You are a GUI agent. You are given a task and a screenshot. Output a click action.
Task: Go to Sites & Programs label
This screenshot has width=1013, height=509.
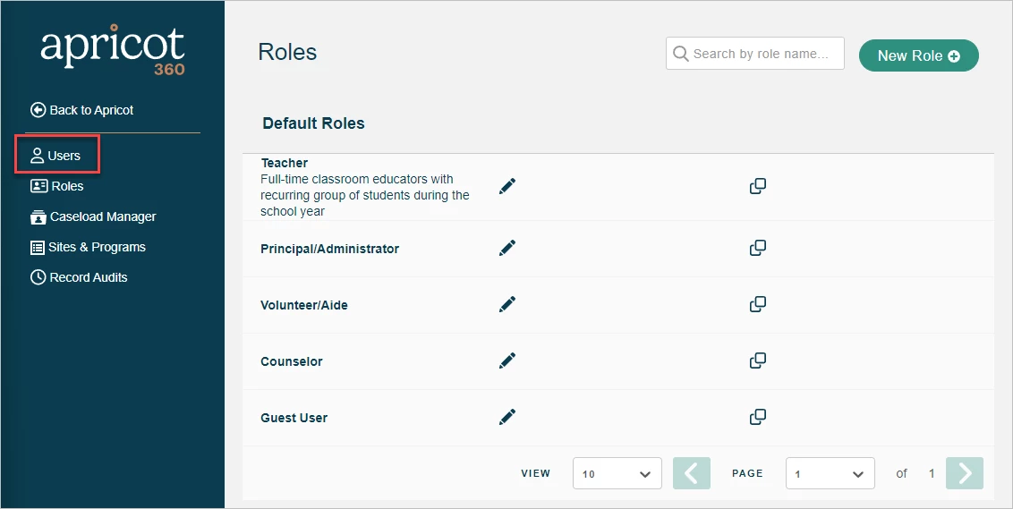(x=97, y=248)
